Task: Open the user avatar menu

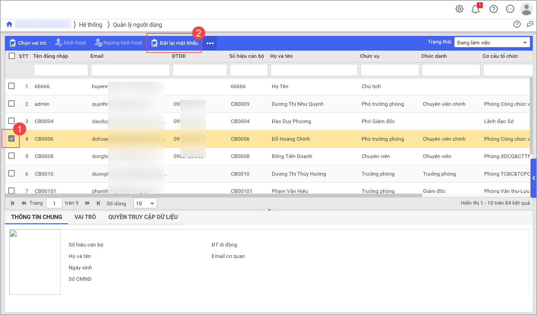Action: coord(526,9)
